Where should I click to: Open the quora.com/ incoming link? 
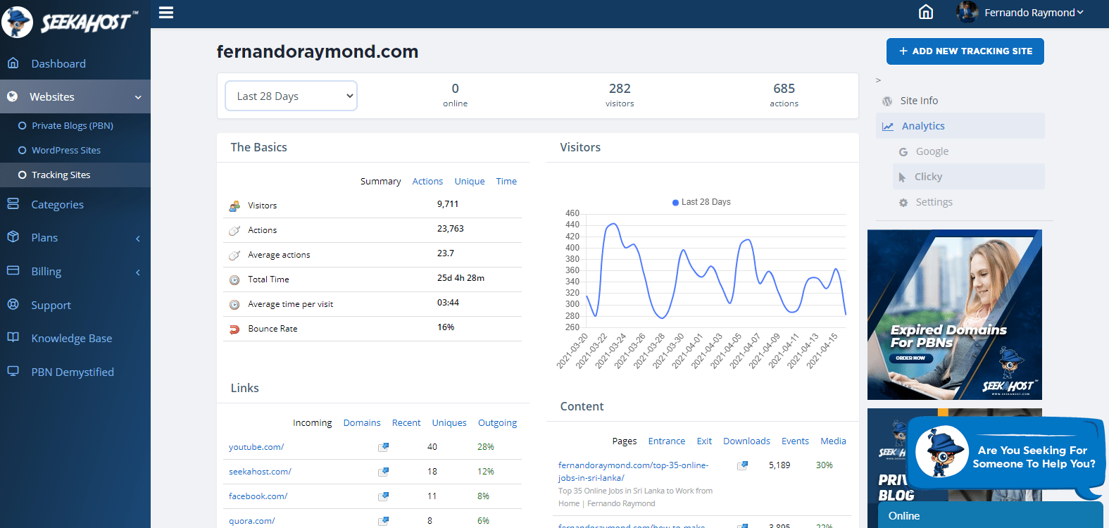tap(251, 521)
